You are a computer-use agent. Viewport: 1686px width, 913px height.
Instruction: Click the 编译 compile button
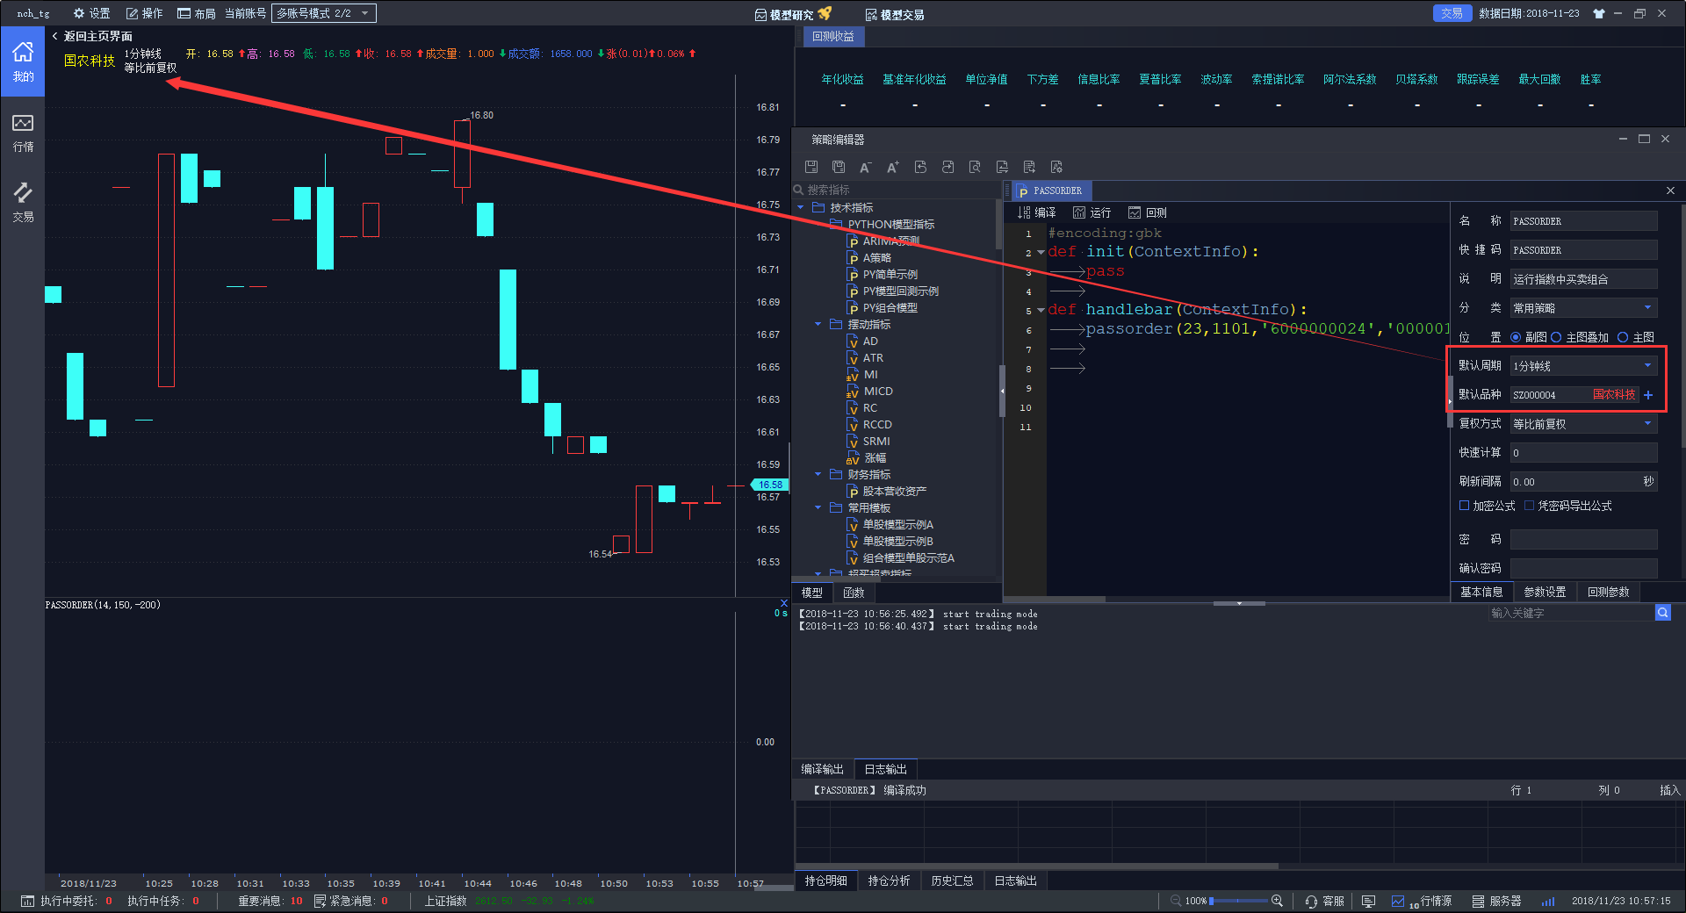(1037, 212)
